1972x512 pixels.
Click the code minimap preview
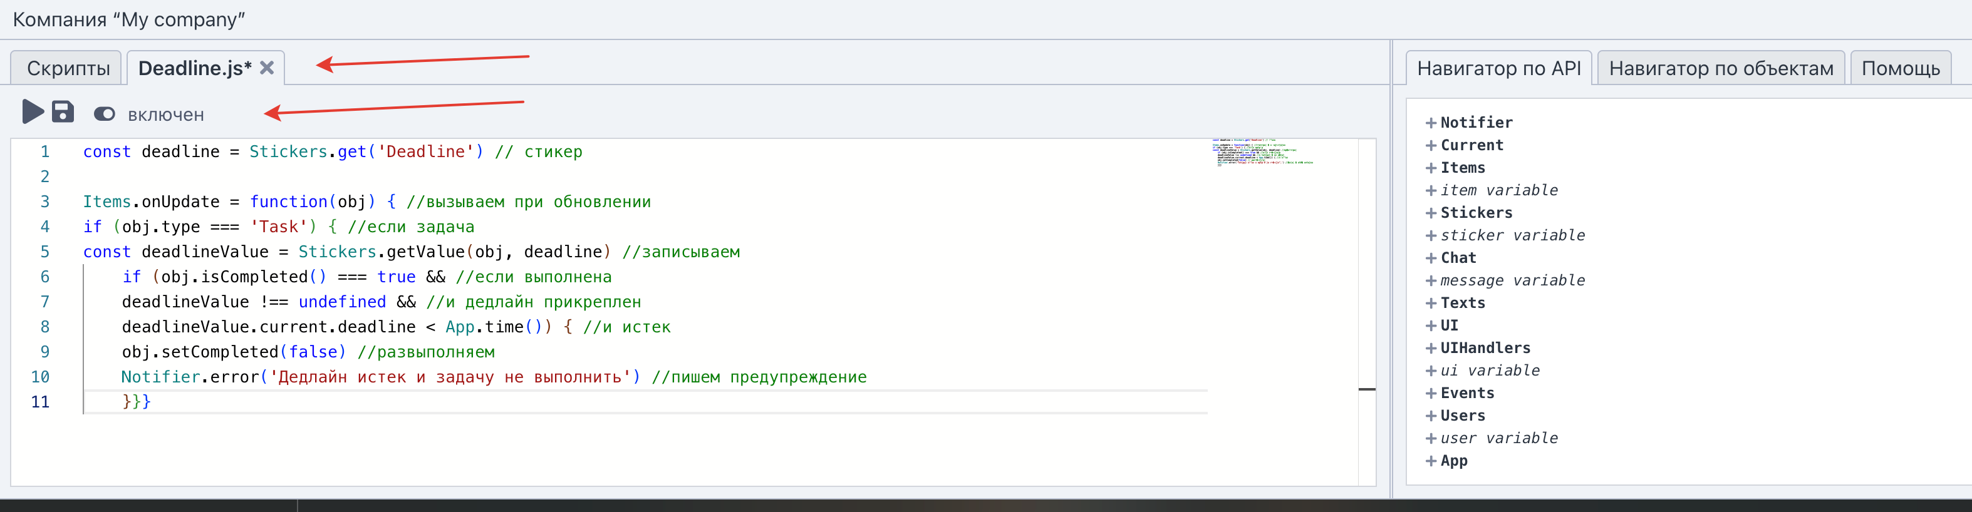tap(1262, 151)
